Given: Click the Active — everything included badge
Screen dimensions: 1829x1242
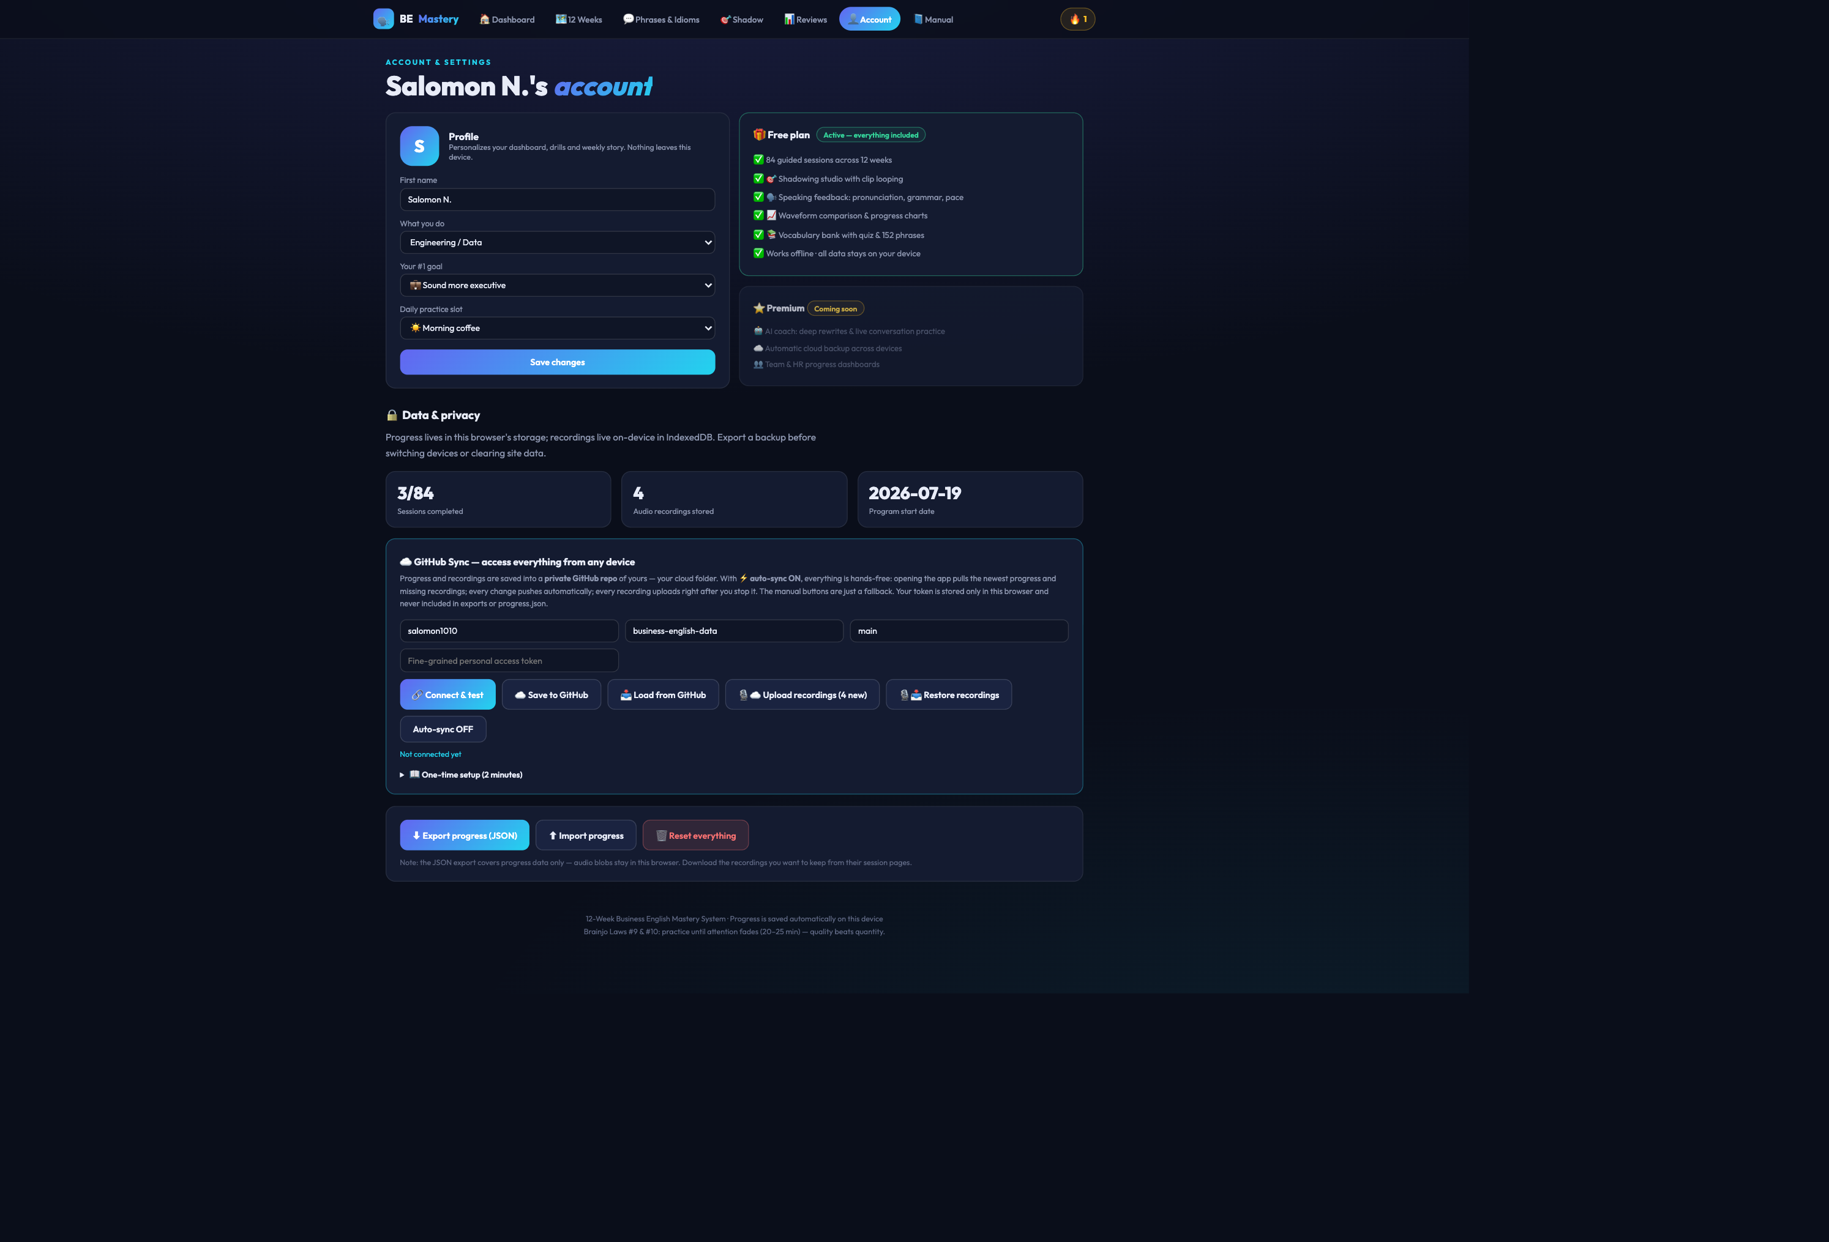Looking at the screenshot, I should (870, 135).
